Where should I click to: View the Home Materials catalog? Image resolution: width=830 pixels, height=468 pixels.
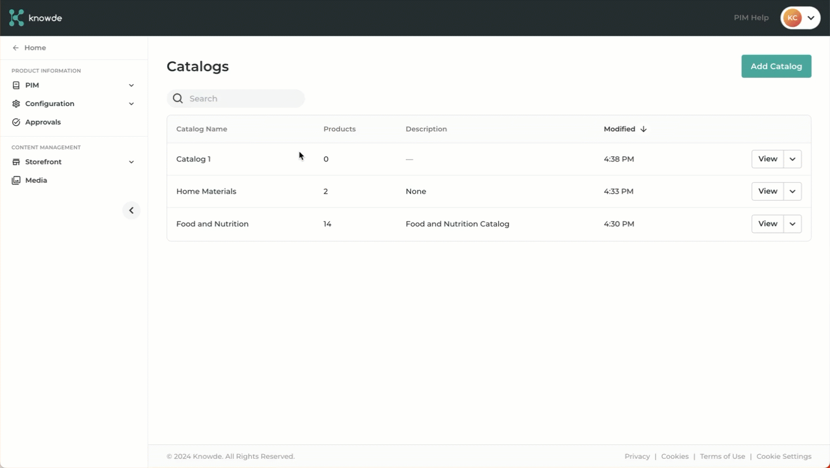tap(767, 191)
